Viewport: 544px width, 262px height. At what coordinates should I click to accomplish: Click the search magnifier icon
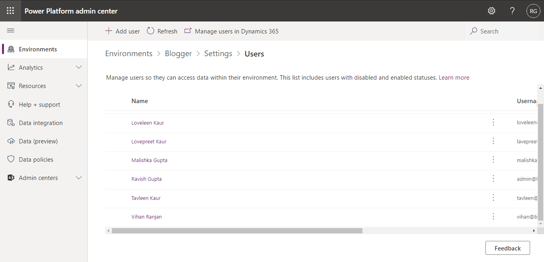pyautogui.click(x=474, y=31)
